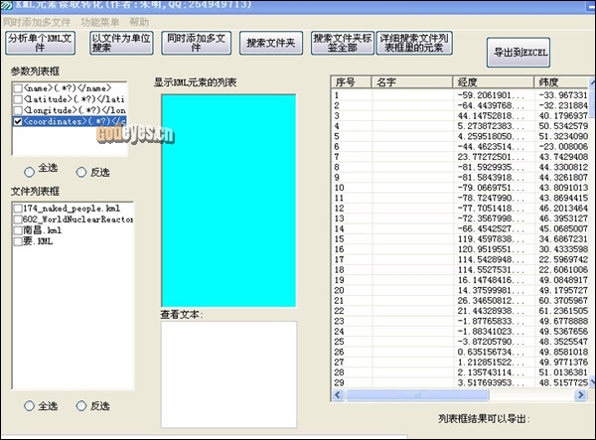Check the 要.KML file checkbox
596x440 pixels.
tap(18, 241)
